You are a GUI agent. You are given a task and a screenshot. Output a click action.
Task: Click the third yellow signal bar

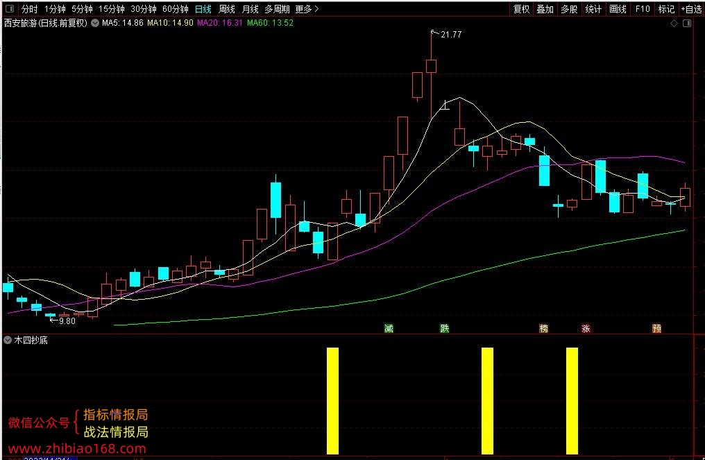click(x=572, y=400)
